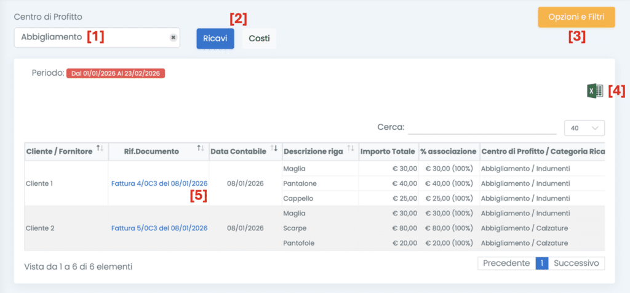The height and width of the screenshot is (293, 630).
Task: Open invoice Fattura 4/0C3 del 08/01/2026
Action: (x=159, y=183)
